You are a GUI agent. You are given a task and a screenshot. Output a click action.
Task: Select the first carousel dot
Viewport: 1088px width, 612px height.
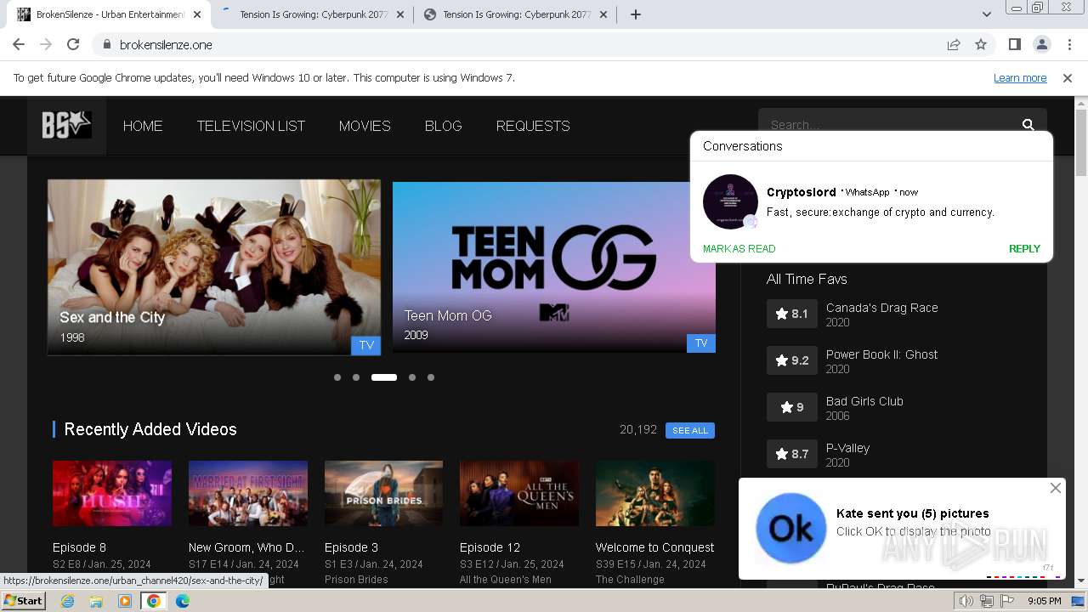pos(337,377)
